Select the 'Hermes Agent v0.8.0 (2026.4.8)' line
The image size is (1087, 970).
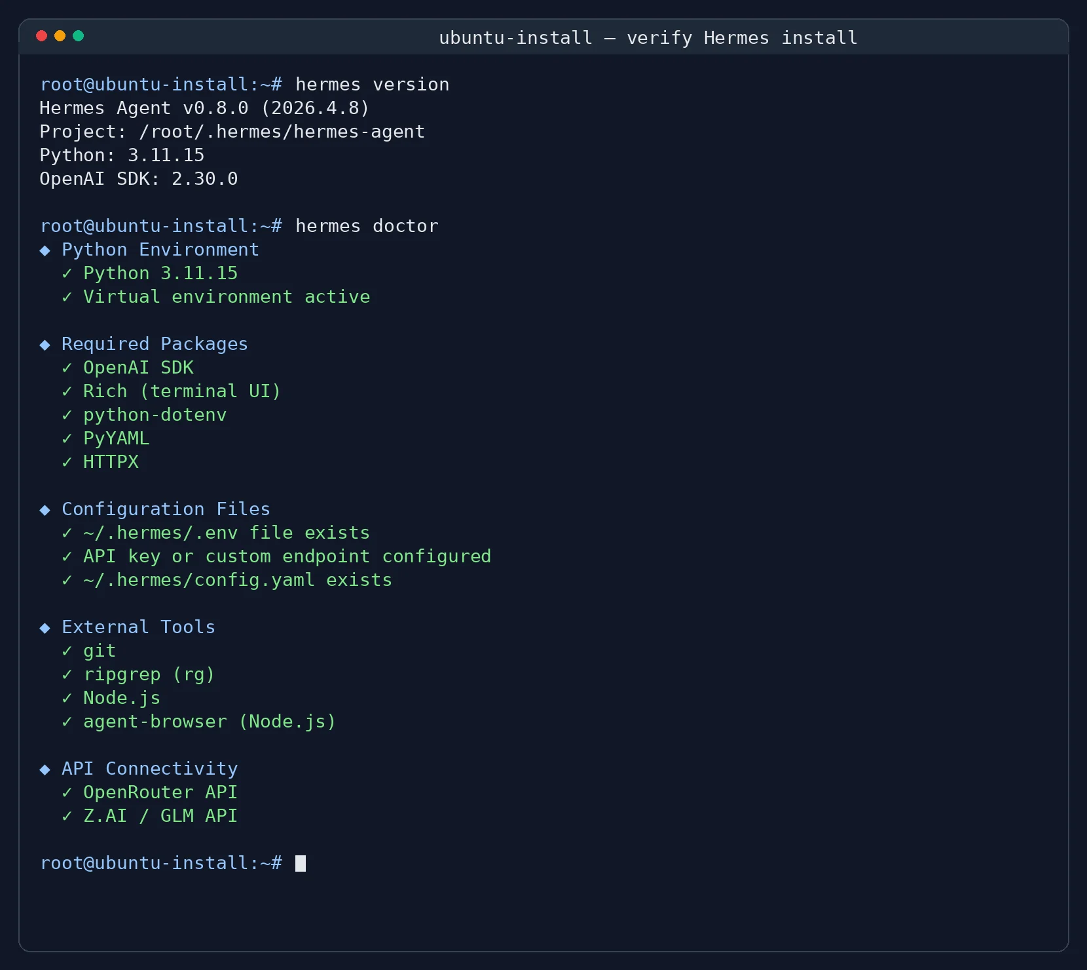tap(204, 108)
